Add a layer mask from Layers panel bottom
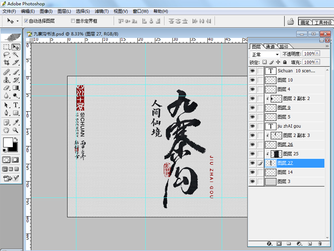334x251 pixels. tap(279, 244)
